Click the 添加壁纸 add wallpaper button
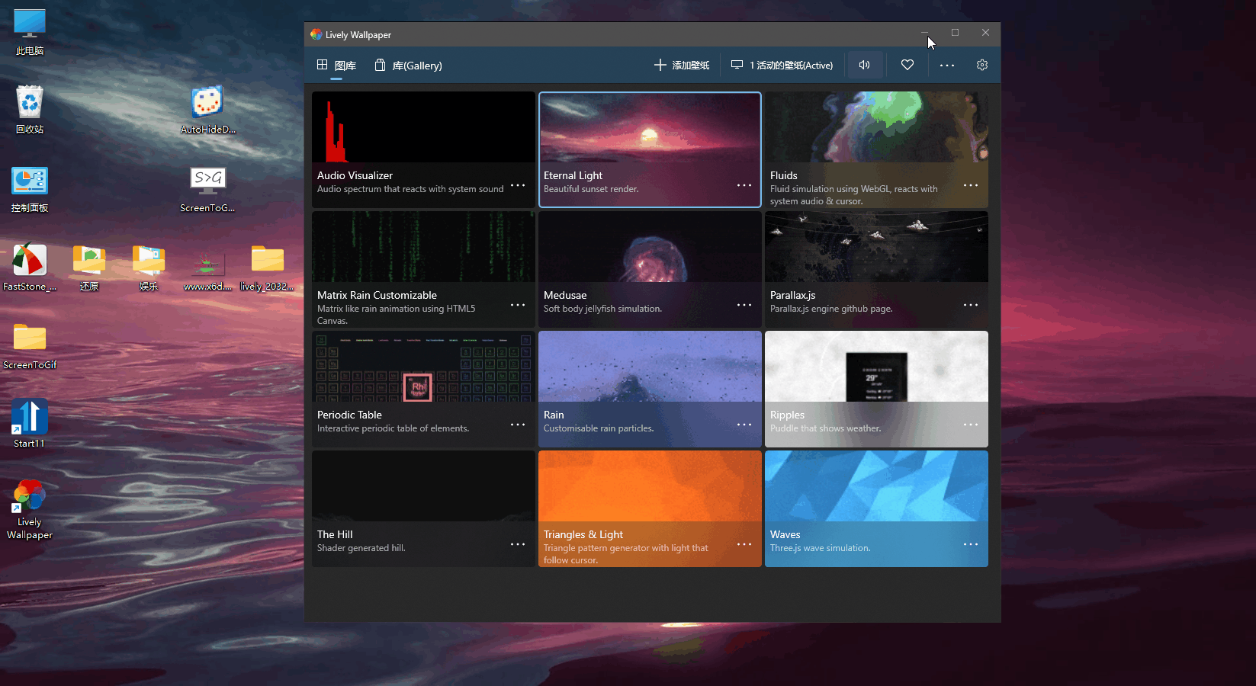Image resolution: width=1256 pixels, height=686 pixels. (682, 66)
